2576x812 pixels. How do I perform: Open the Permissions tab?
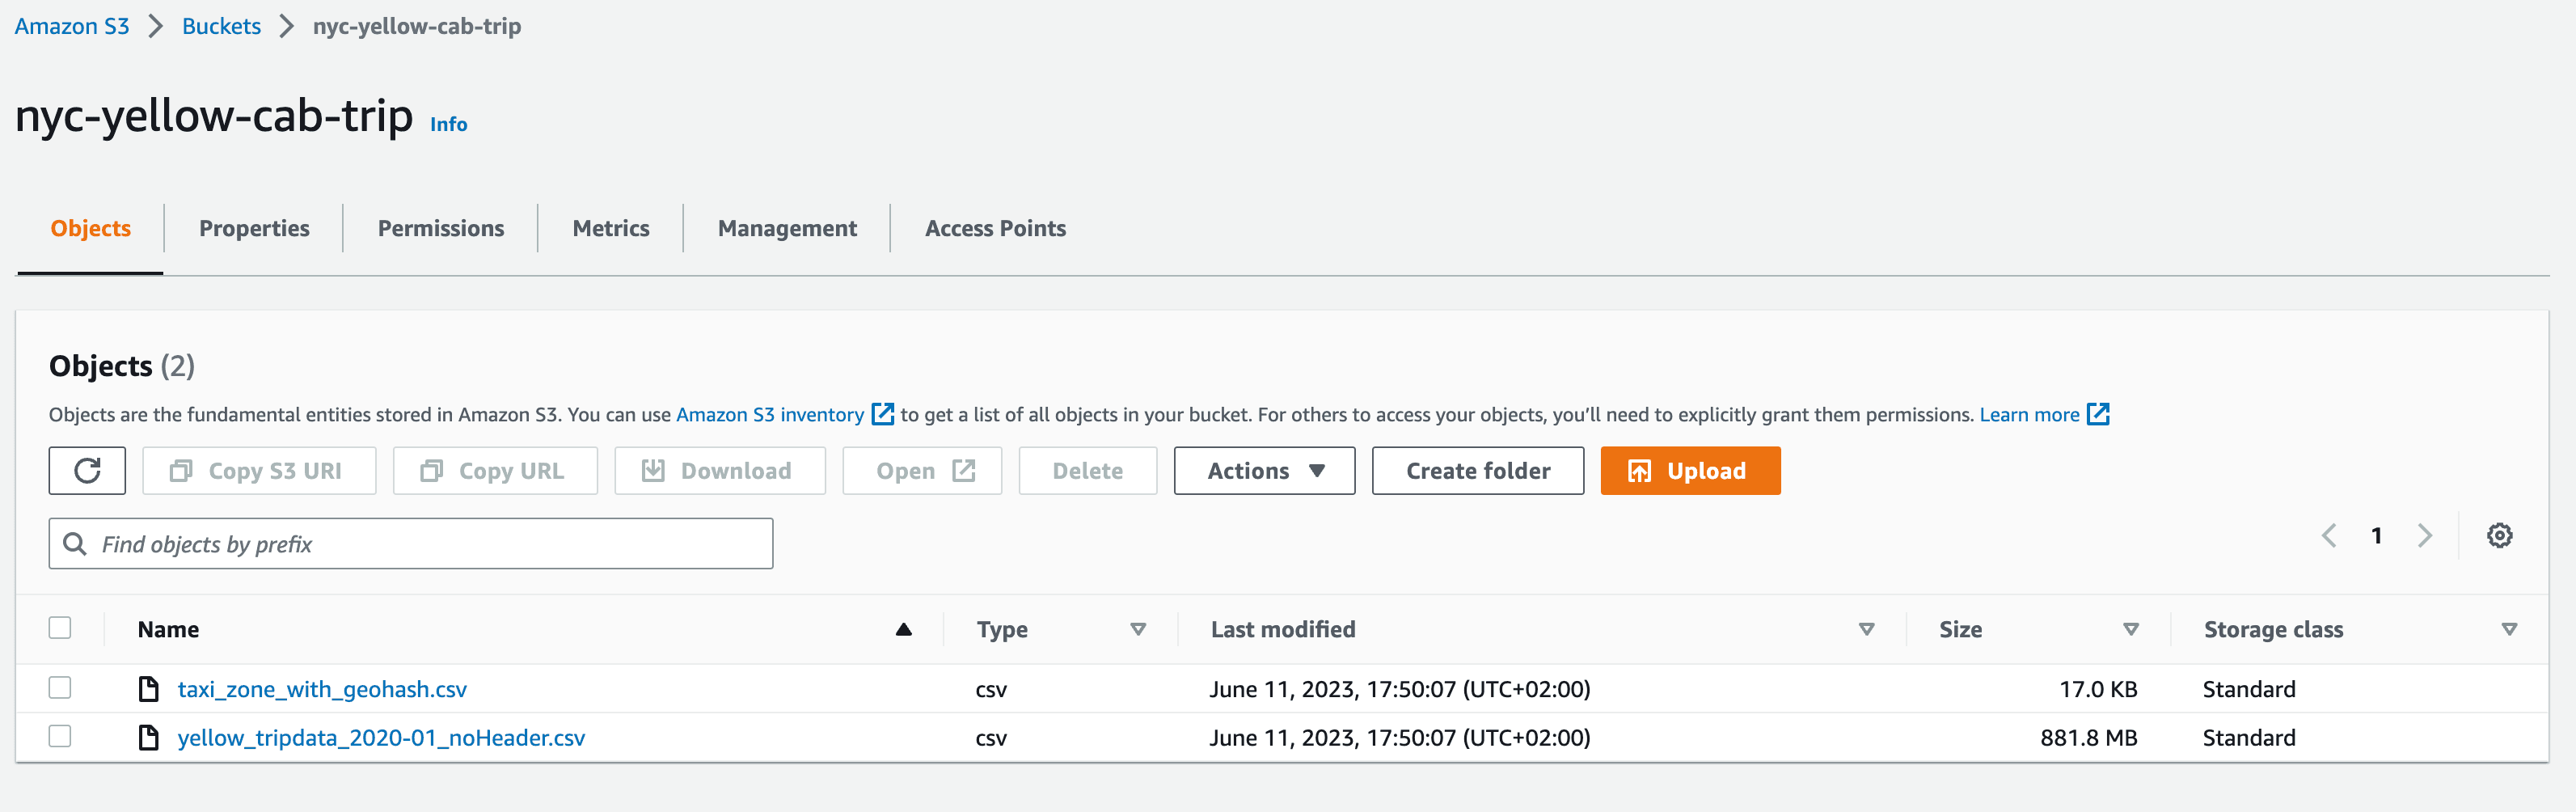(x=441, y=228)
